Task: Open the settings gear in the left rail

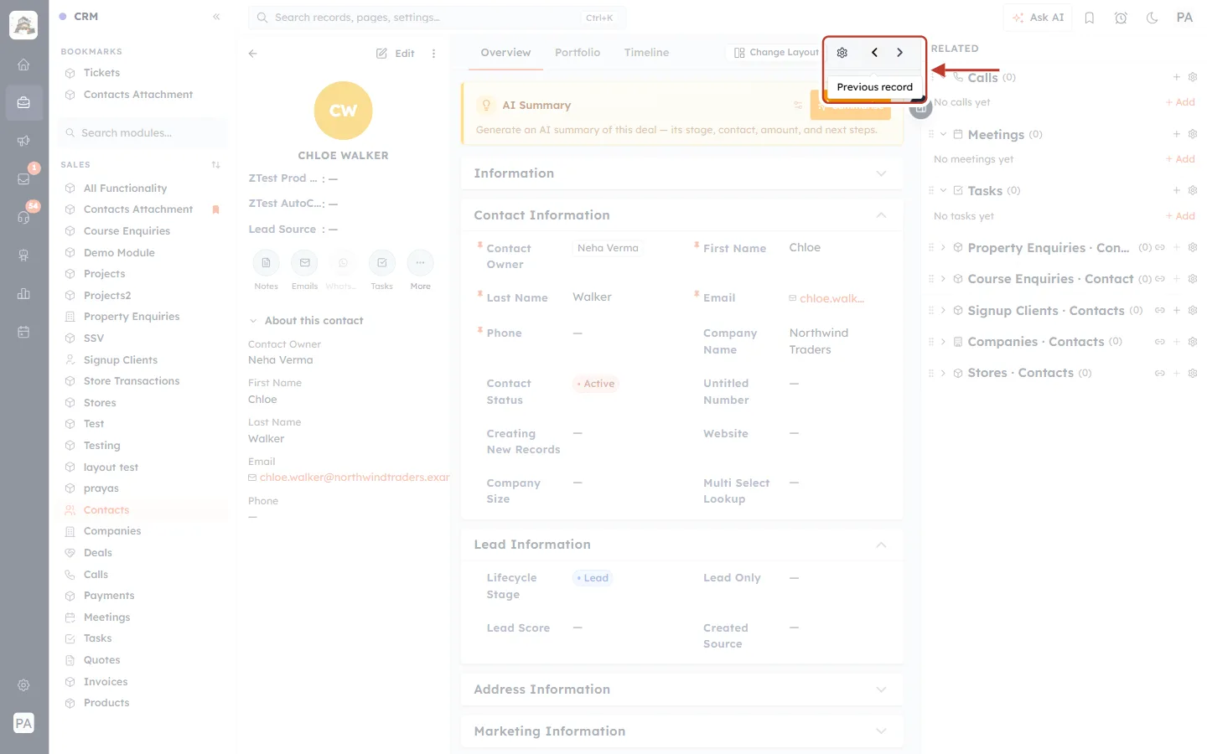Action: (x=23, y=685)
